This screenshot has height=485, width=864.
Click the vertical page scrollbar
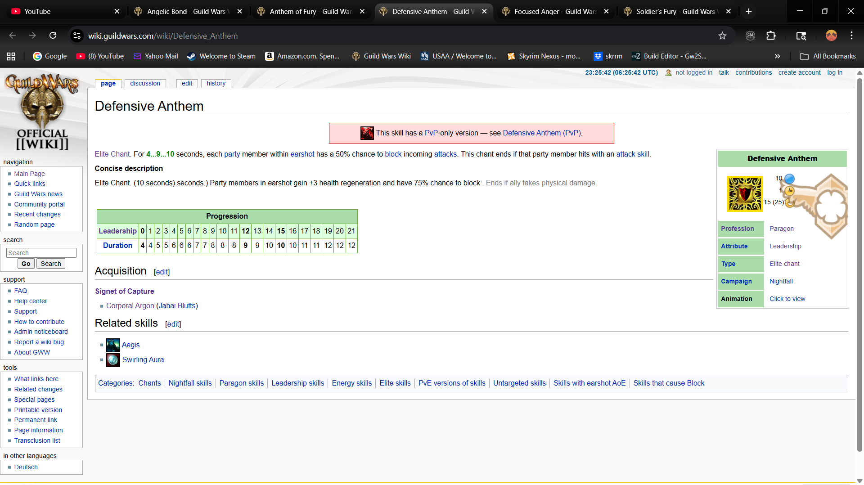click(x=859, y=265)
